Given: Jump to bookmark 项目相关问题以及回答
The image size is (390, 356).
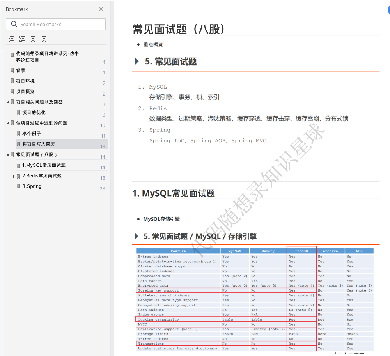Looking at the screenshot, I should tap(39, 102).
